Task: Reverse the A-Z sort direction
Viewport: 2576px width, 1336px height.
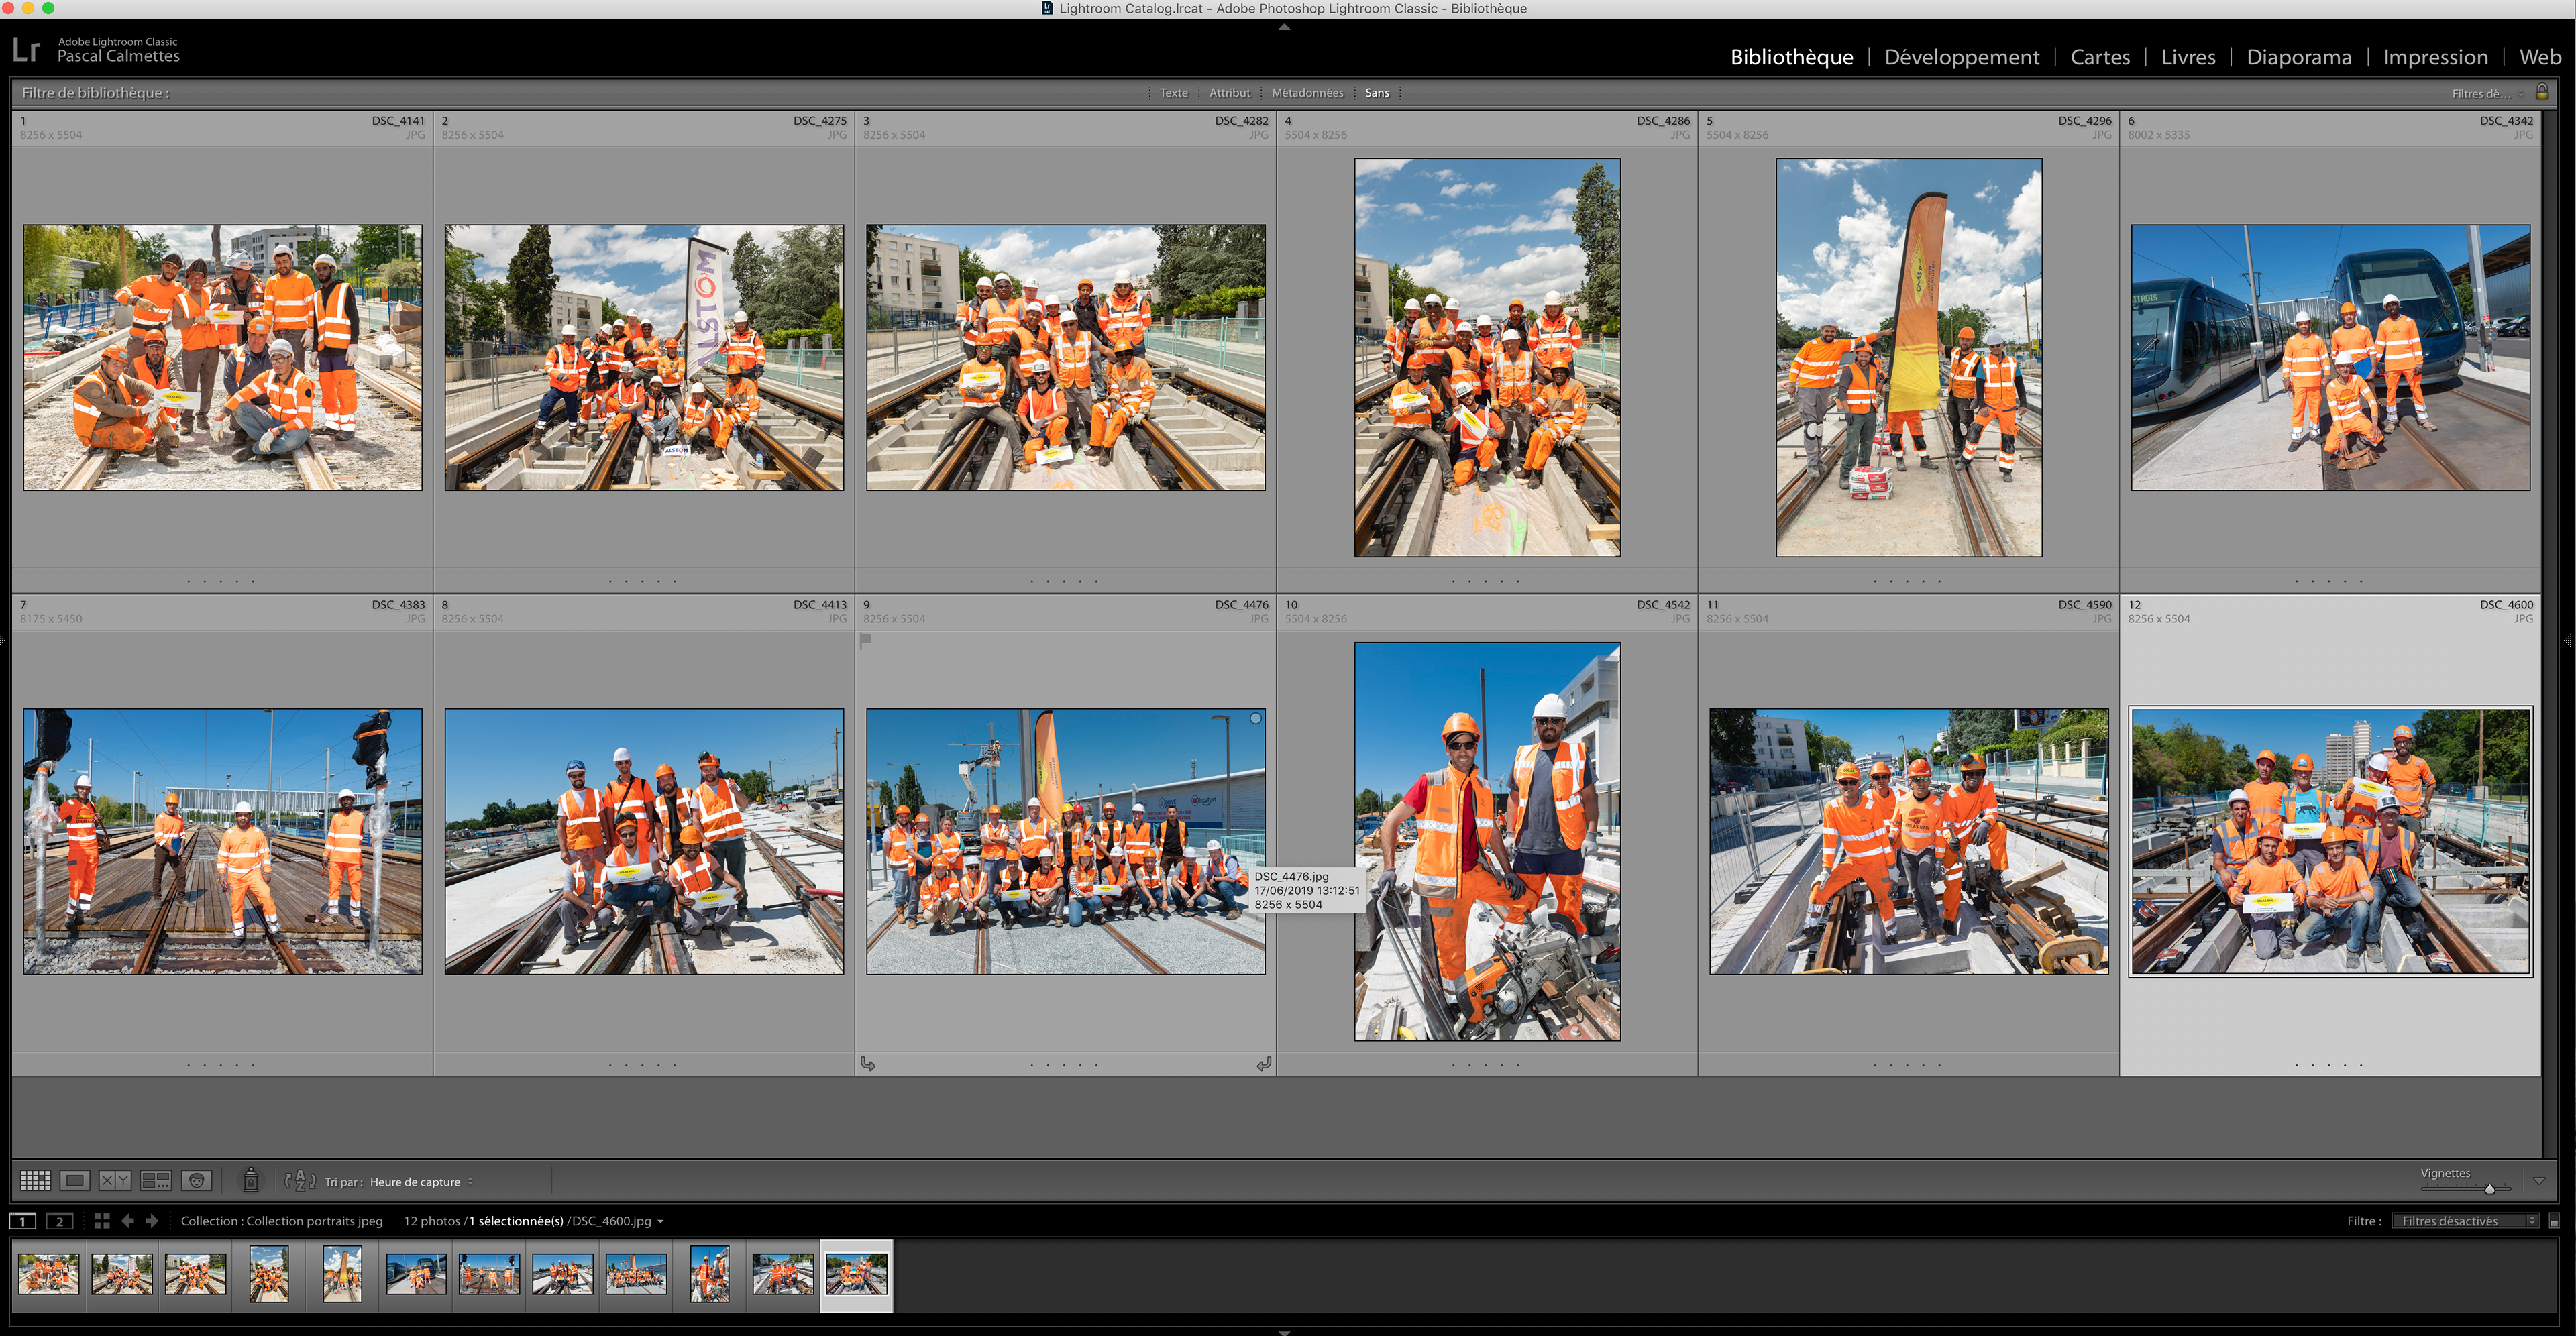Action: [x=299, y=1181]
